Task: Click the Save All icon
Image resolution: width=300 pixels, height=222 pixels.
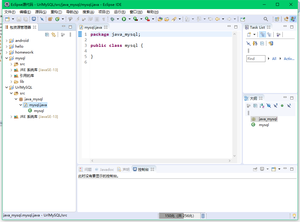Action: (x=26, y=19)
